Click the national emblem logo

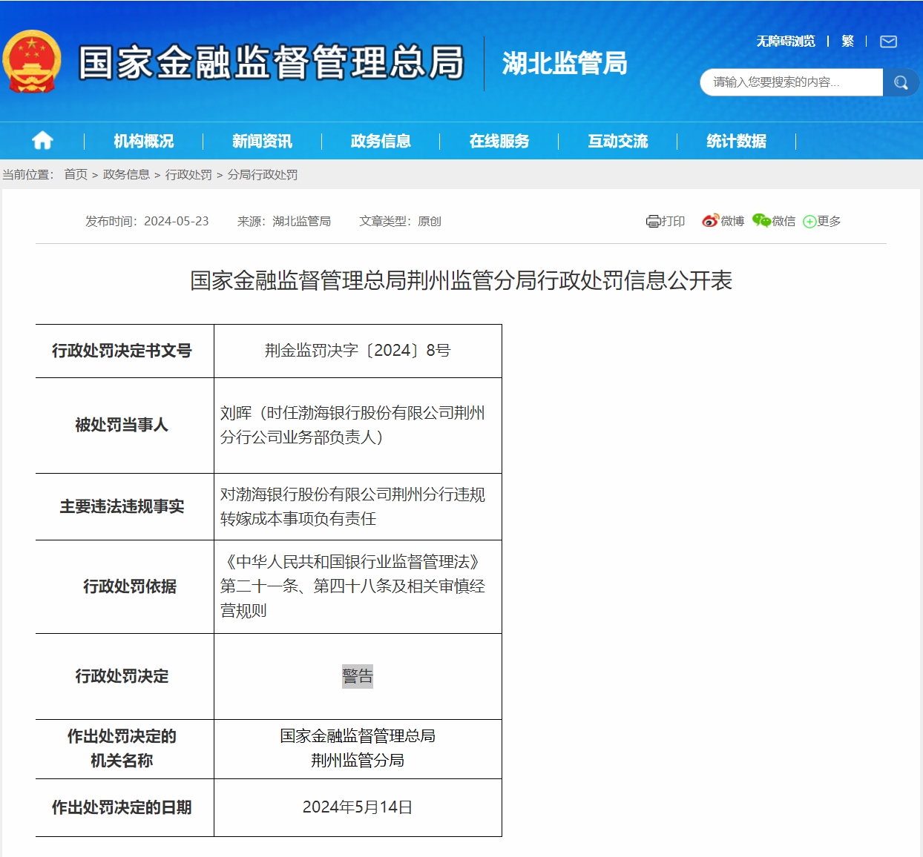click(32, 62)
